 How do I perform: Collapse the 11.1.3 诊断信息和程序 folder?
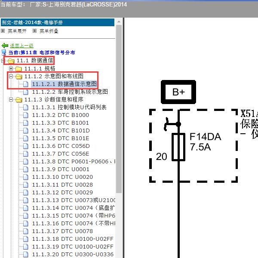point(11,99)
